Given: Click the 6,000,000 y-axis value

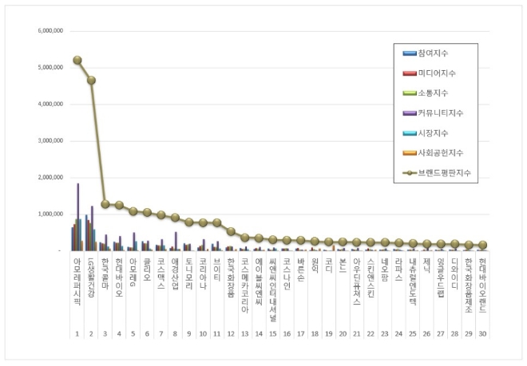Looking at the screenshot, I should pyautogui.click(x=50, y=31).
